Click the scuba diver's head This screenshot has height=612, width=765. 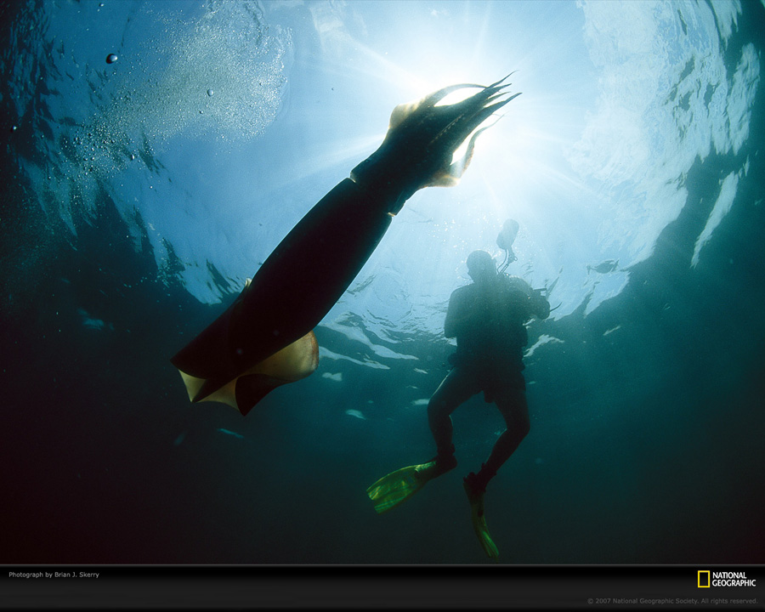[x=480, y=265]
